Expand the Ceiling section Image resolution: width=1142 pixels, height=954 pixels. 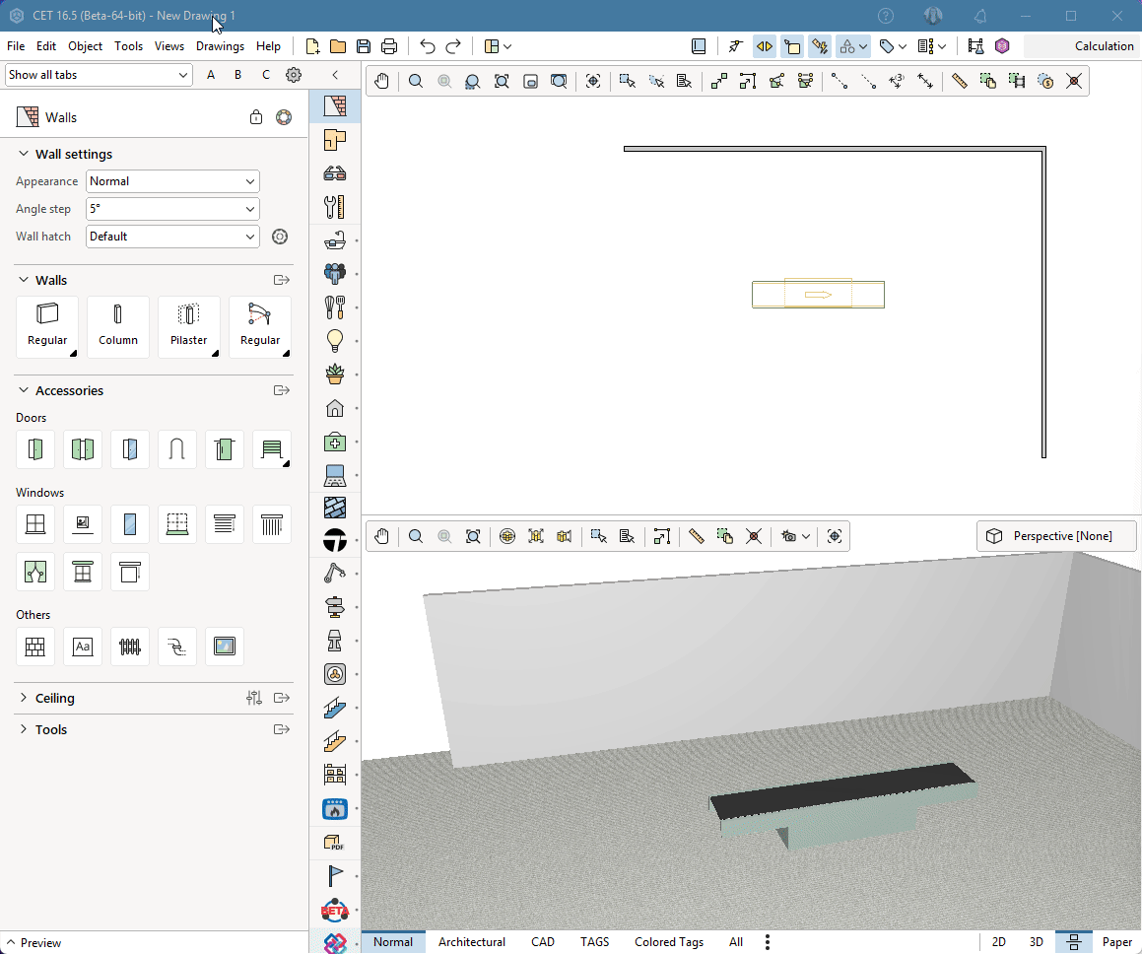[x=54, y=698]
